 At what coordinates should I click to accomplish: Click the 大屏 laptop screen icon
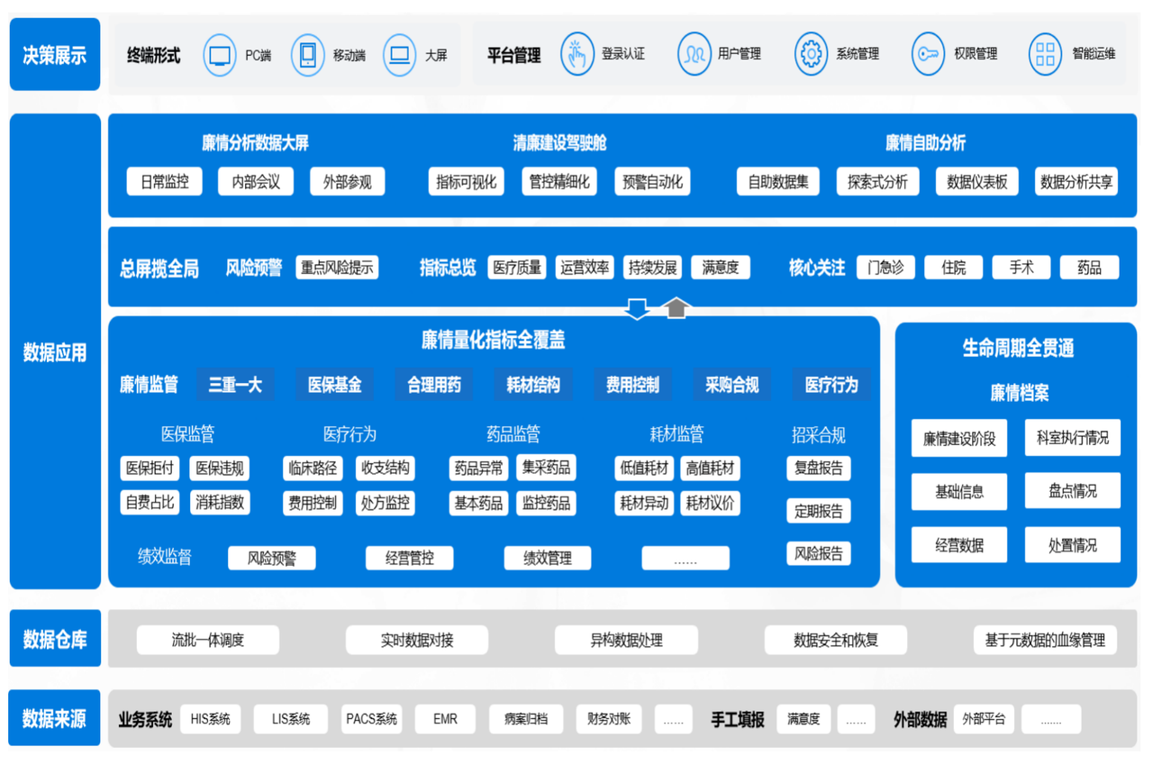tap(399, 55)
